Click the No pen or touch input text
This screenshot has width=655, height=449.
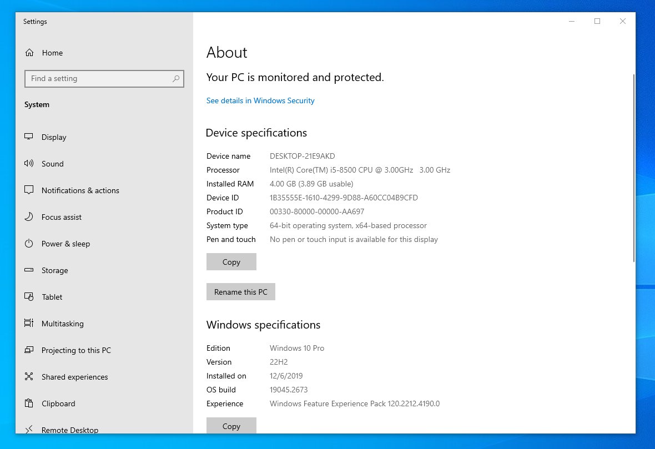(354, 239)
